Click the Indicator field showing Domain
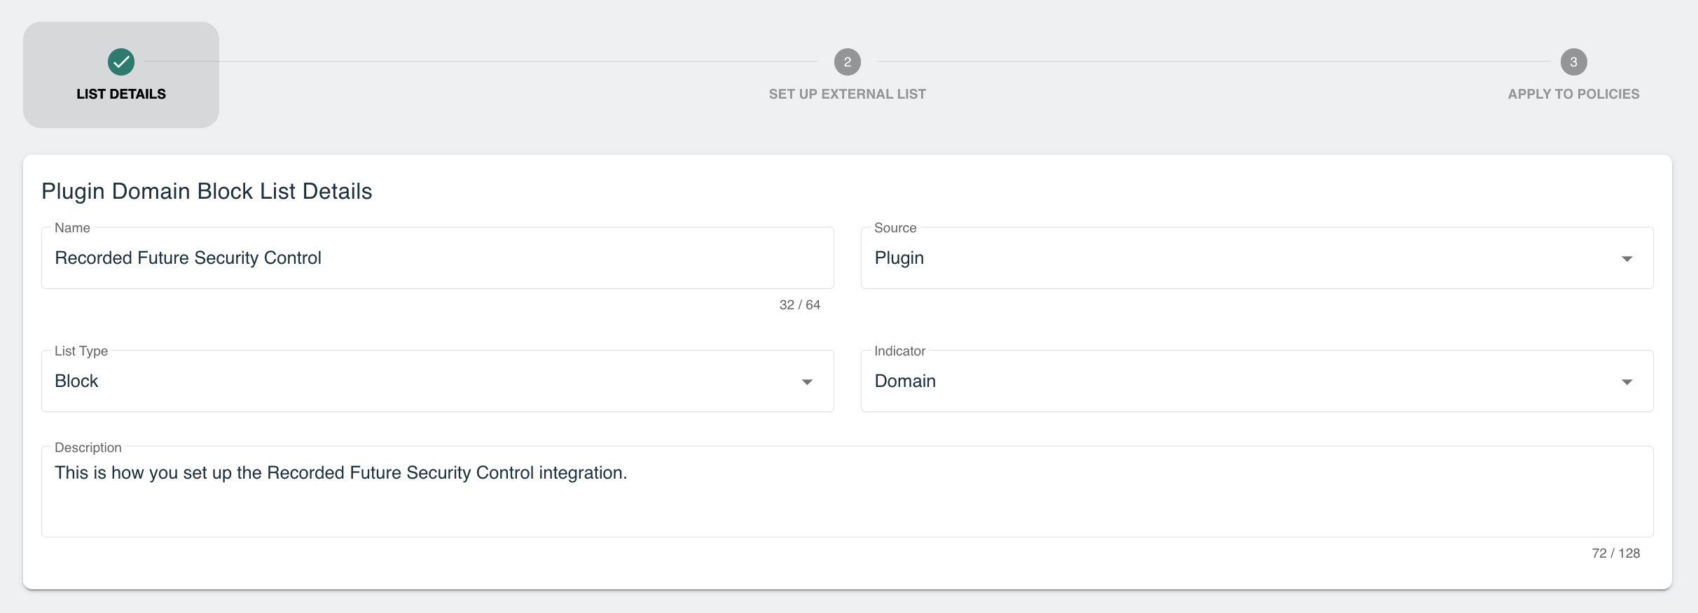Image resolution: width=1698 pixels, height=613 pixels. (1257, 381)
